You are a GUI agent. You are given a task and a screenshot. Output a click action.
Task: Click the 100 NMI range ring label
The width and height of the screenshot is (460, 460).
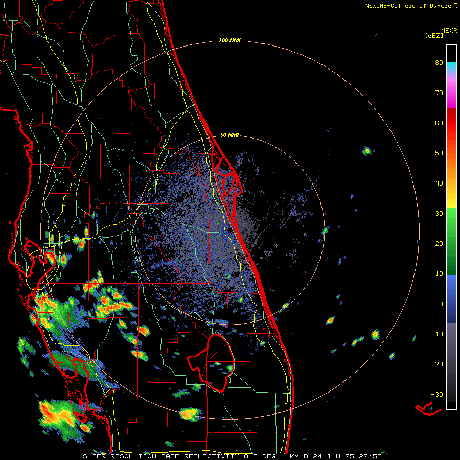point(229,40)
